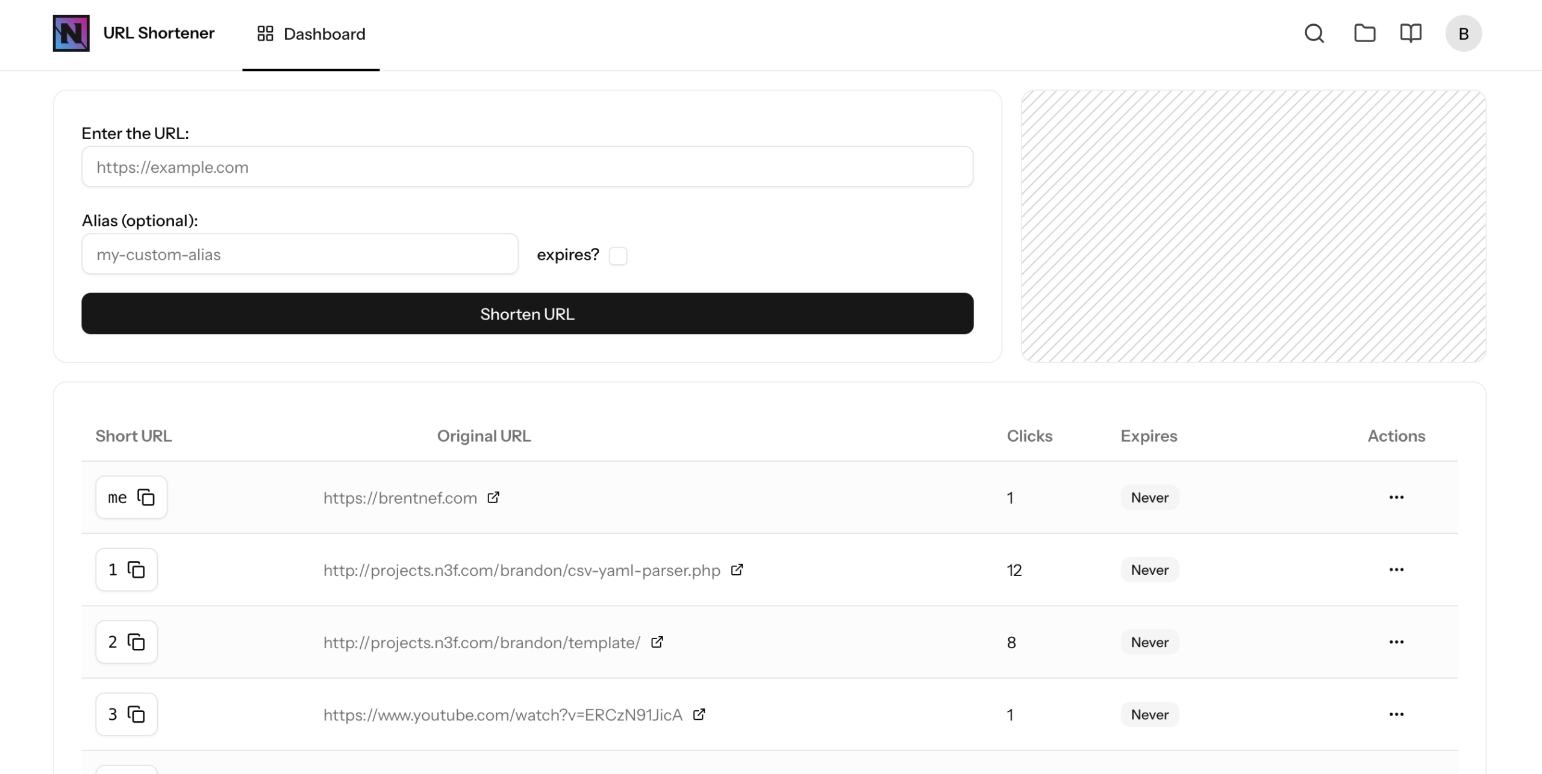Open the YouTube URL's external link icon

click(699, 714)
